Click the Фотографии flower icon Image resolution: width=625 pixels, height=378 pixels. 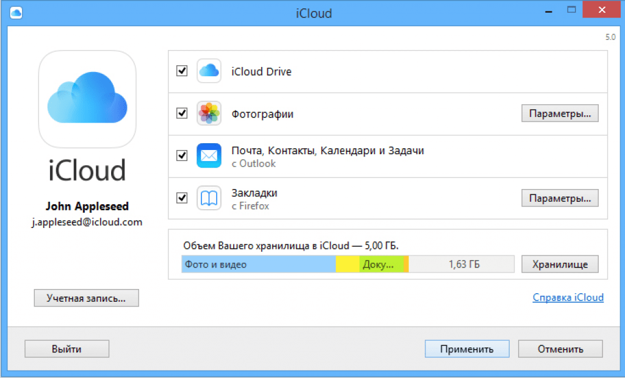209,113
